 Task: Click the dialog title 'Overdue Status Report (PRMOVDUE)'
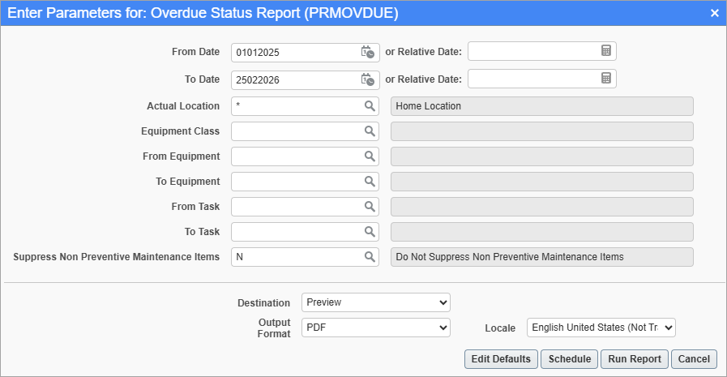[x=275, y=13]
